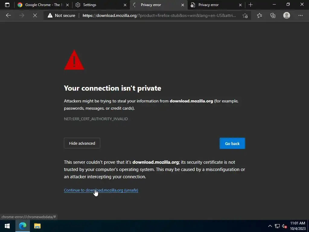Close the Settings tab
The image size is (309, 232).
pyautogui.click(x=125, y=5)
